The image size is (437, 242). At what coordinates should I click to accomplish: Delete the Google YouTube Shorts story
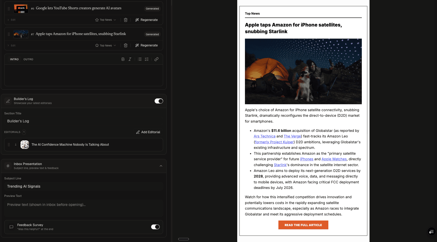click(x=126, y=20)
